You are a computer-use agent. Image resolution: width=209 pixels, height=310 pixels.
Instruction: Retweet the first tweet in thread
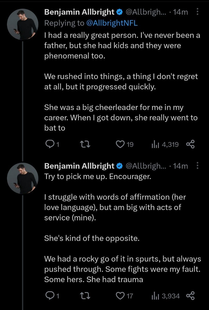[x=84, y=144]
